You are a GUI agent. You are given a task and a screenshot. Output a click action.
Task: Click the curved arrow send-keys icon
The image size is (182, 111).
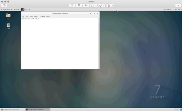click(x=100, y=5)
